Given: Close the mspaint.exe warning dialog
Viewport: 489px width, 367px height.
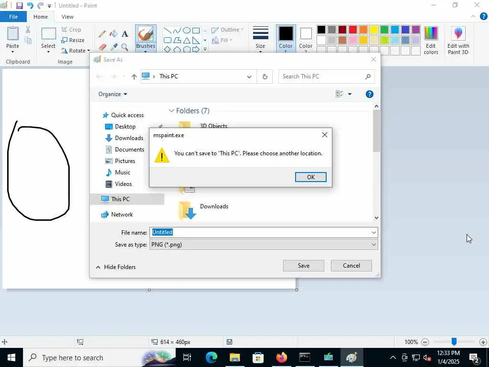Looking at the screenshot, I should [325, 135].
